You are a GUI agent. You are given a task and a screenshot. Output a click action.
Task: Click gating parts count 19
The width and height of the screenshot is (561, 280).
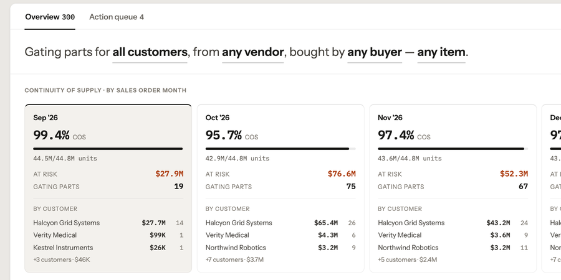pos(178,187)
